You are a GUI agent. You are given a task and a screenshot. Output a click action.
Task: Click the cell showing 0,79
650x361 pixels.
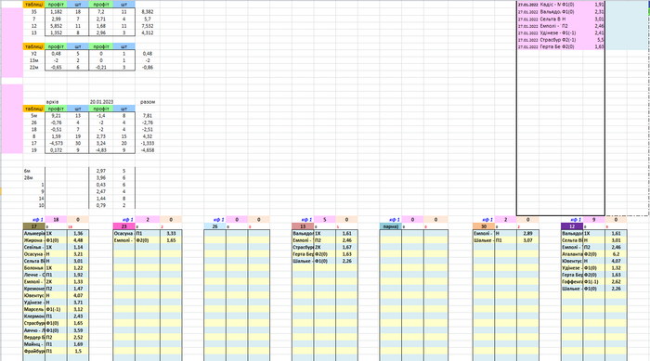[100, 206]
